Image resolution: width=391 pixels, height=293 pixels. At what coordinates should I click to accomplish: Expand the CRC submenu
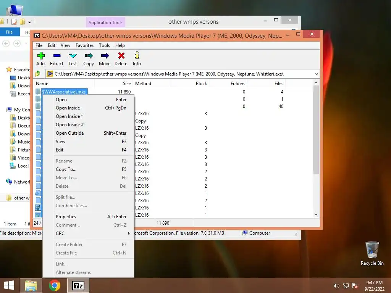coord(91,233)
